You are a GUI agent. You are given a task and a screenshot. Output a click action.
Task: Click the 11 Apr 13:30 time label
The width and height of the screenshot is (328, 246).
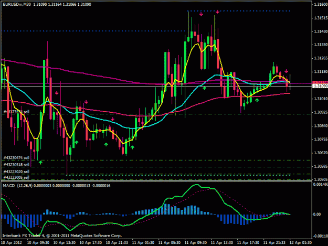click(x=222, y=242)
